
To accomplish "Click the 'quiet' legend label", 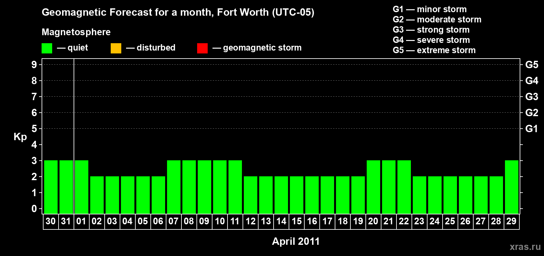I will [78, 48].
